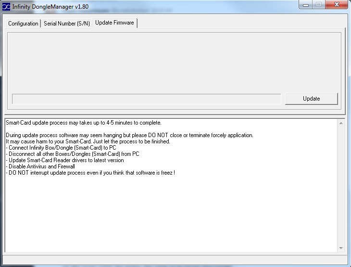
Task: Select the Update Firmware tab
Action: point(114,23)
